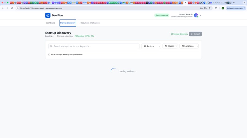Viewport: 247px width, 138px height.
Task: Open the All Sectors dropdown
Action: [x=151, y=46]
